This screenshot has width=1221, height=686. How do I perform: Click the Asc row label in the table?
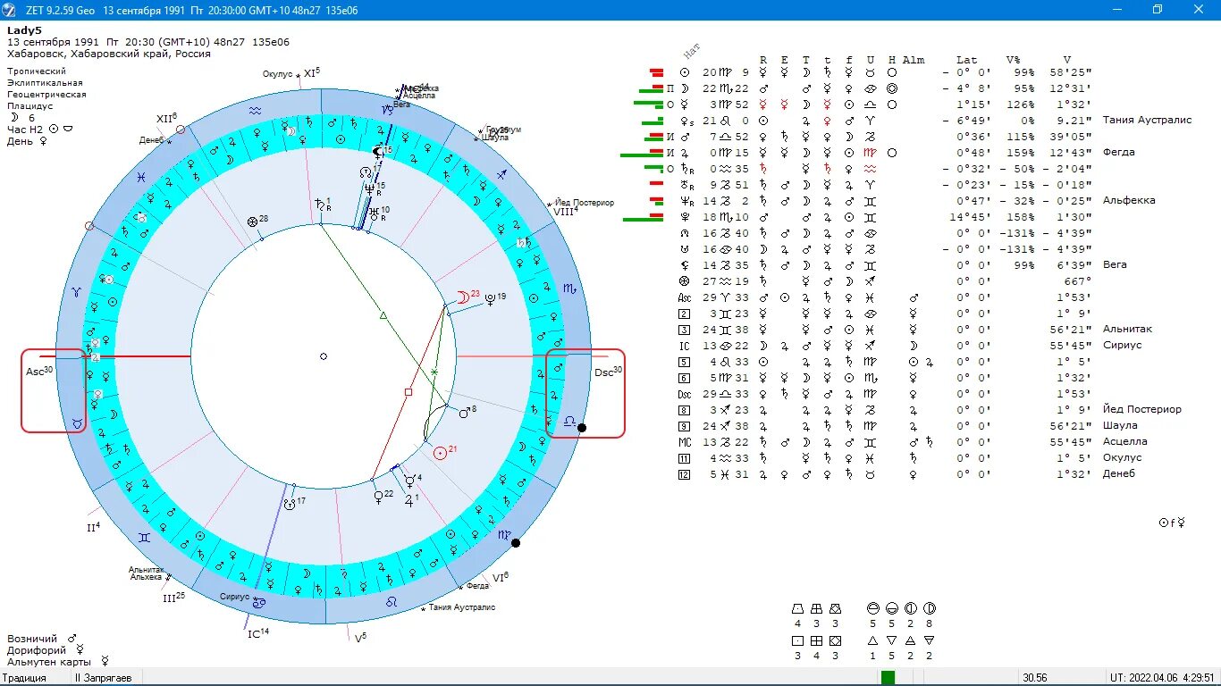tap(685, 297)
